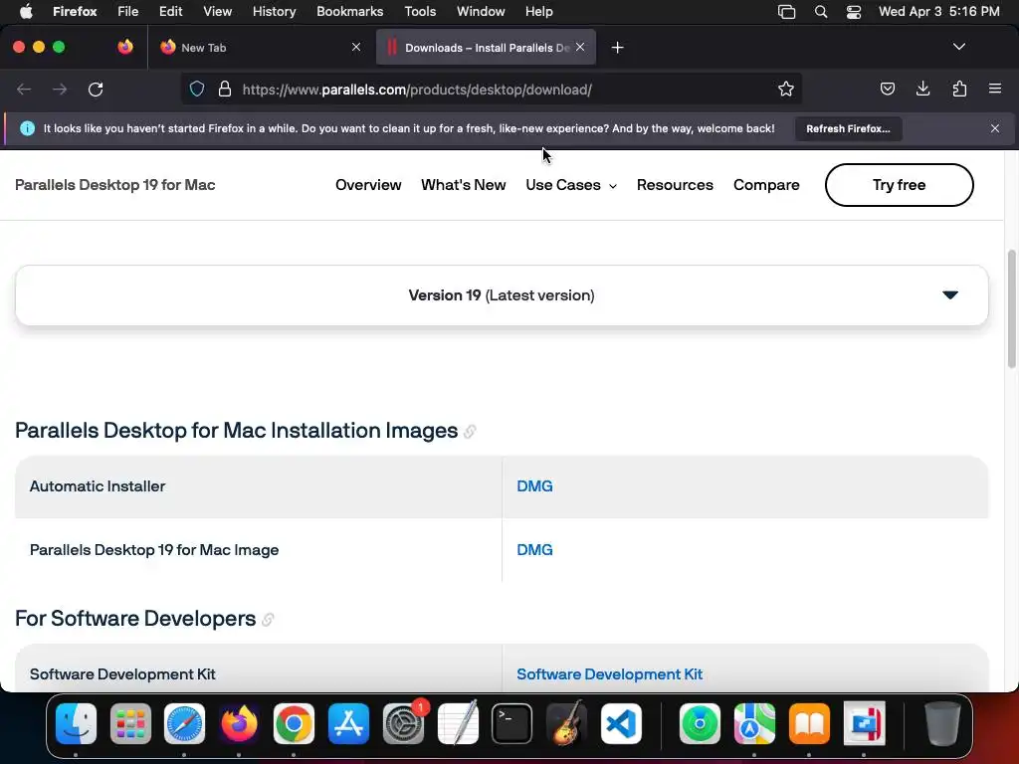Reload the current page
This screenshot has height=764, width=1019.
pos(96,89)
